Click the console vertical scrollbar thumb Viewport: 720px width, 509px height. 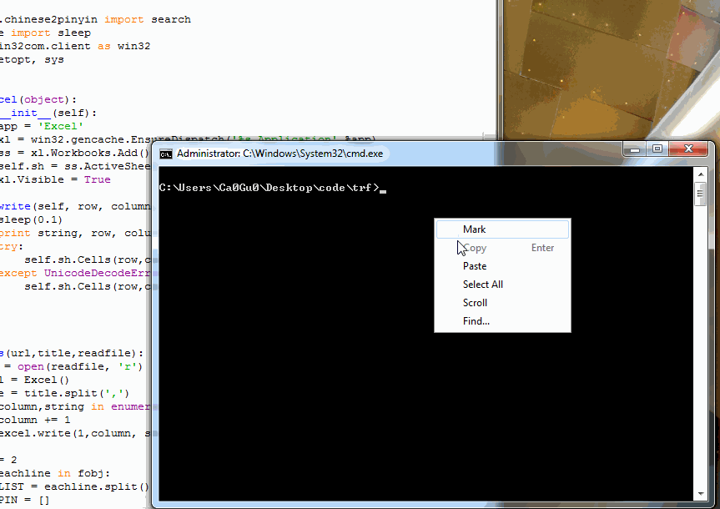tap(700, 194)
